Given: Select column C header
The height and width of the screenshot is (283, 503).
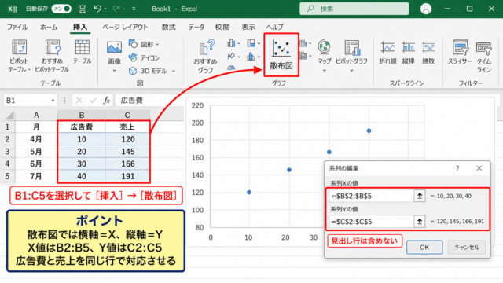Looking at the screenshot, I should [127, 115].
